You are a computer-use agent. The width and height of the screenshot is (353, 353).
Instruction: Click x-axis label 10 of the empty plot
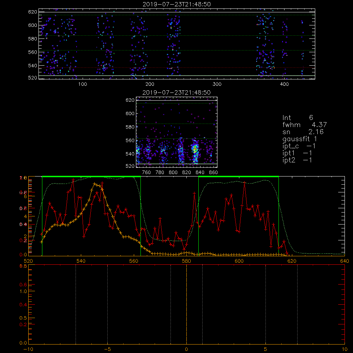[x=345, y=349]
